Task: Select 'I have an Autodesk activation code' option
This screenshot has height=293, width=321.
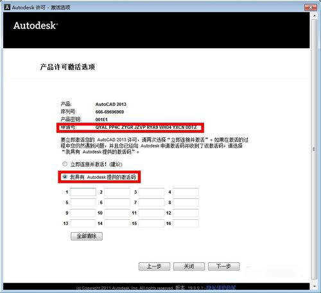Action: [x=65, y=177]
